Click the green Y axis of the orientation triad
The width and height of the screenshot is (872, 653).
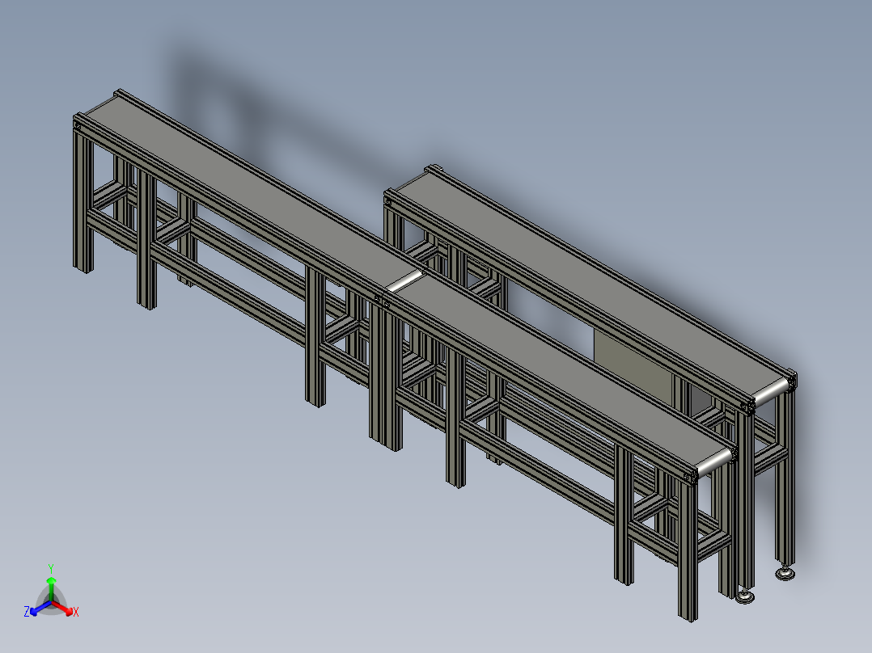click(51, 588)
